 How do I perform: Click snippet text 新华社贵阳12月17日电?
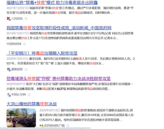coord(89,33)
